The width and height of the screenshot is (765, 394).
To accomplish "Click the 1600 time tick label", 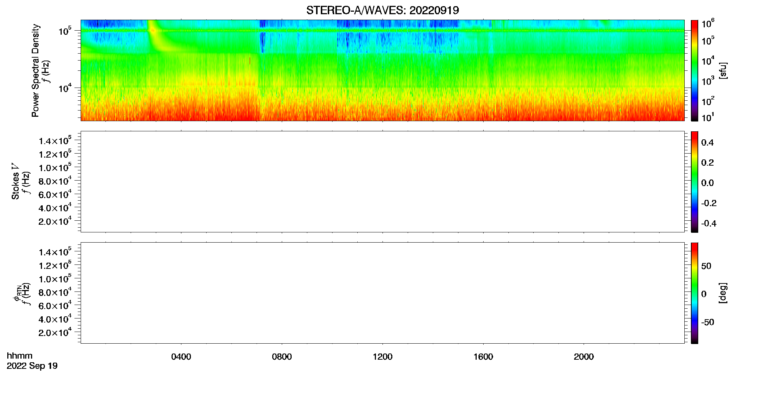I will pos(483,357).
